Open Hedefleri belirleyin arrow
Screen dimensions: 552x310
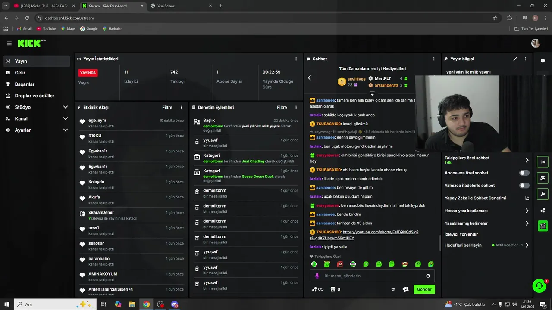(x=527, y=245)
